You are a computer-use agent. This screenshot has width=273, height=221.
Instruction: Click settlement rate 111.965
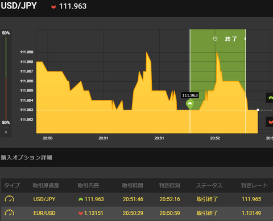(x=251, y=199)
